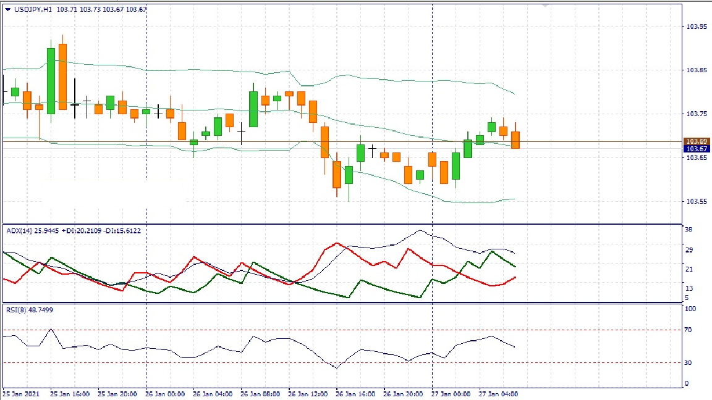Select the green +DI line in ADX window
The image size is (712, 400).
tap(371, 286)
